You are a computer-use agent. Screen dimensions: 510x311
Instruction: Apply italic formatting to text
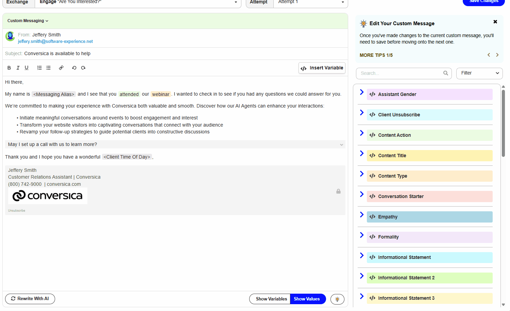point(18,68)
